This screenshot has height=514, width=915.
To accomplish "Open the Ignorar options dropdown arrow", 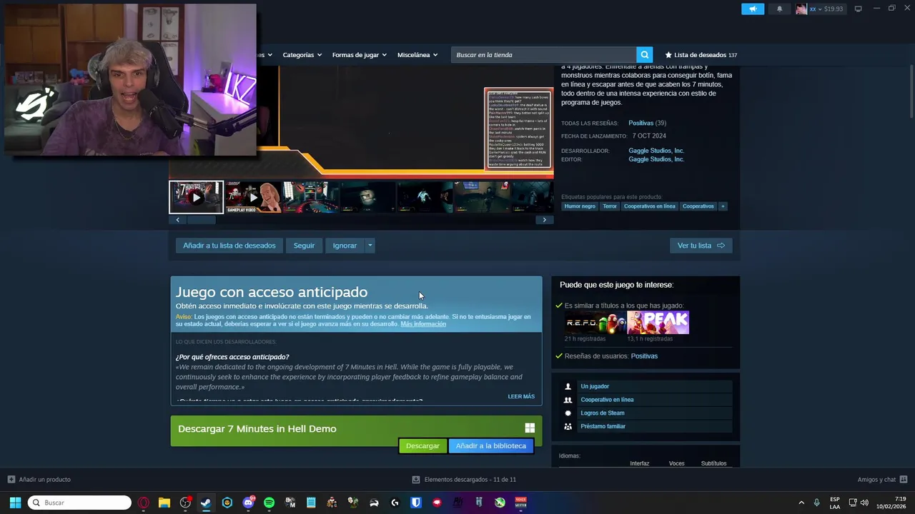I will [370, 246].
